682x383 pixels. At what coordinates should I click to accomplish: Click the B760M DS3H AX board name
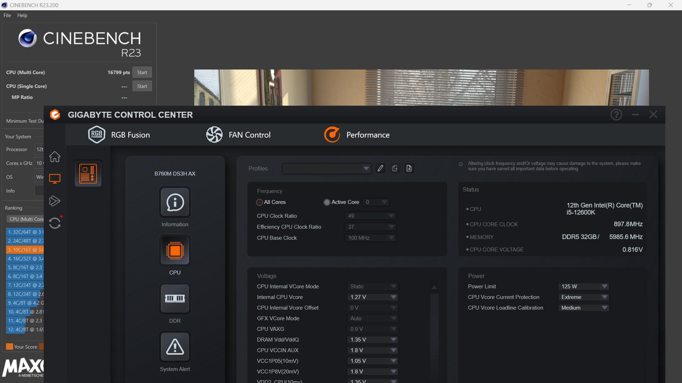(175, 174)
